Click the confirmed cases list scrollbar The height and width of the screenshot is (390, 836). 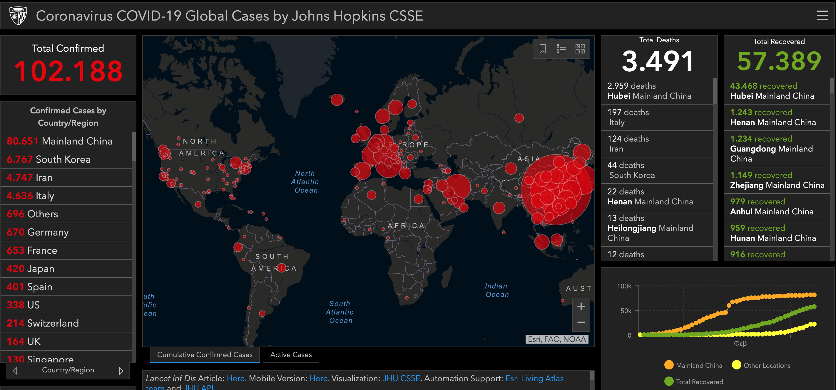(x=133, y=147)
